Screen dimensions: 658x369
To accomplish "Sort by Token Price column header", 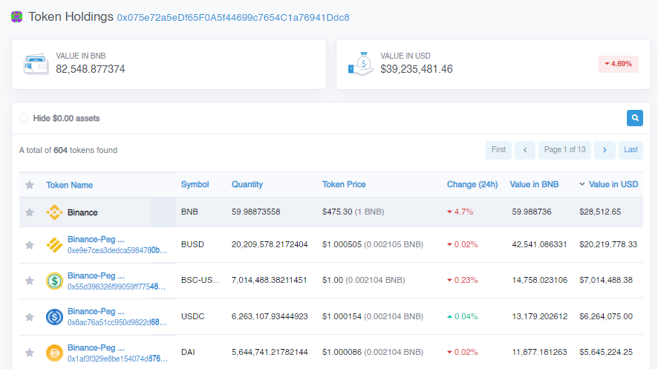I will coord(344,184).
